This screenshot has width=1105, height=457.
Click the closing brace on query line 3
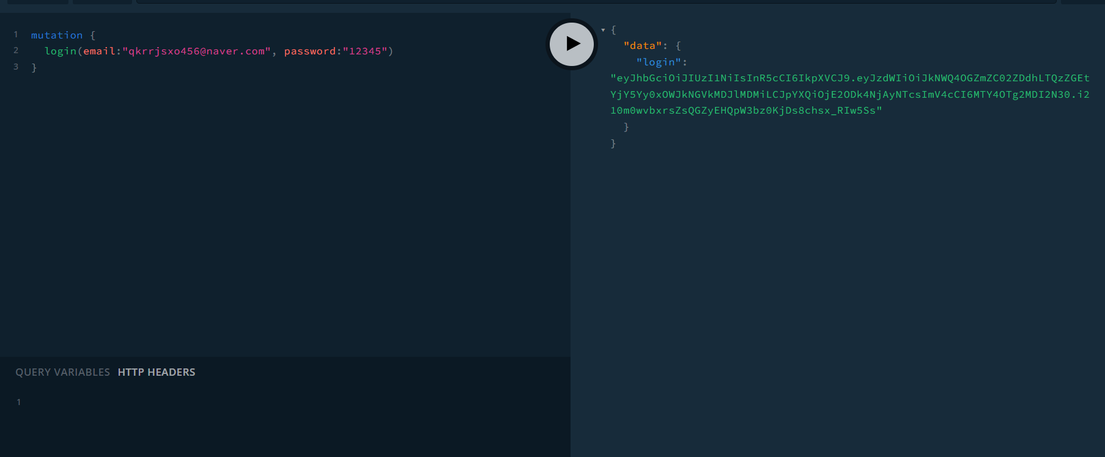[x=34, y=68]
